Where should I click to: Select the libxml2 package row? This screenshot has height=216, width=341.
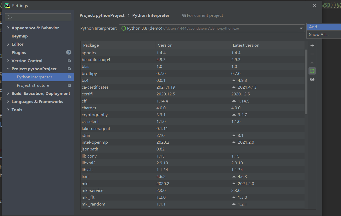pos(193,163)
